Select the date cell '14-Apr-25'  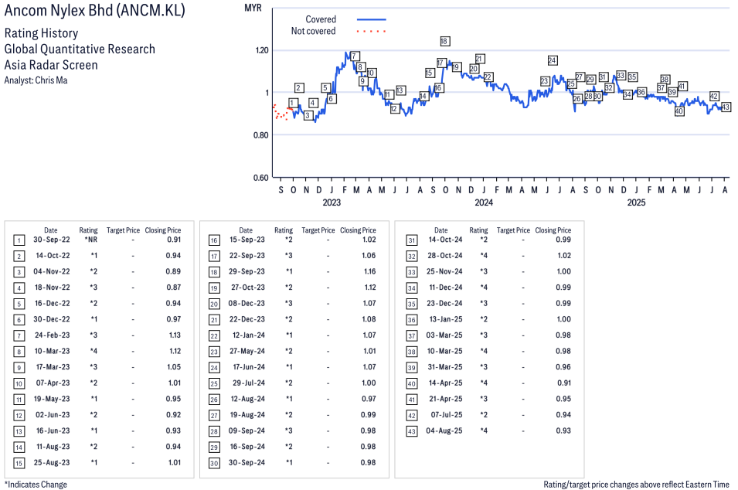[445, 383]
